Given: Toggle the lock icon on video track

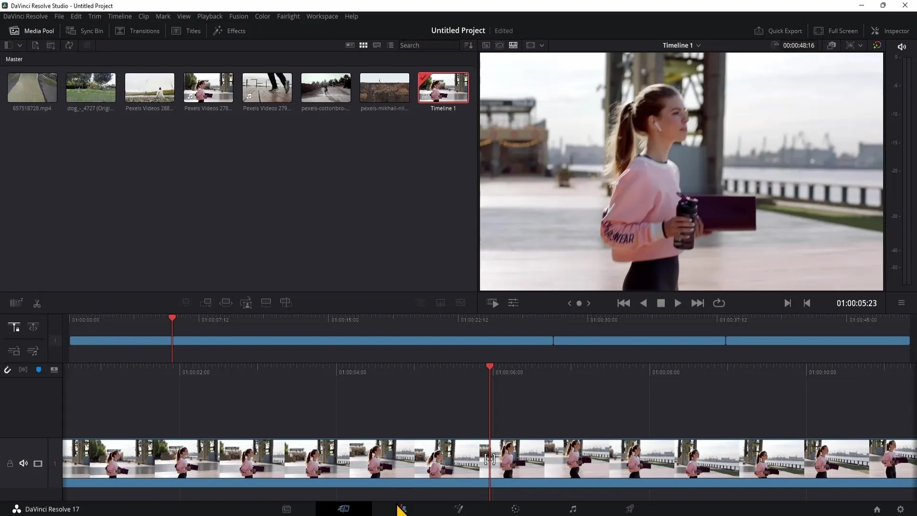Looking at the screenshot, I should pyautogui.click(x=10, y=463).
